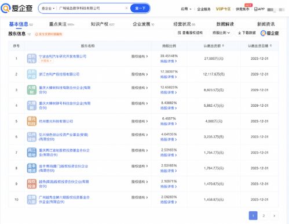Click the 股东信息 section heading

click(17, 34)
